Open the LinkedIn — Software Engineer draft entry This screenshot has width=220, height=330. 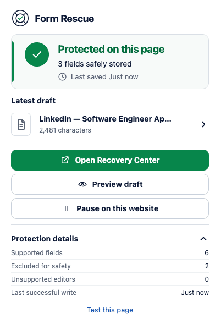(110, 124)
